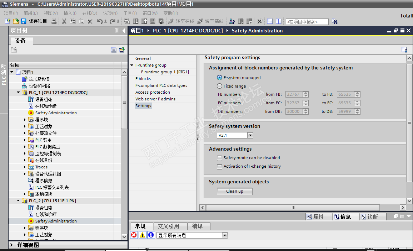The width and height of the screenshot is (413, 251).
Task: Click the cross-reference icon in toolbar
Action: click(x=259, y=21)
